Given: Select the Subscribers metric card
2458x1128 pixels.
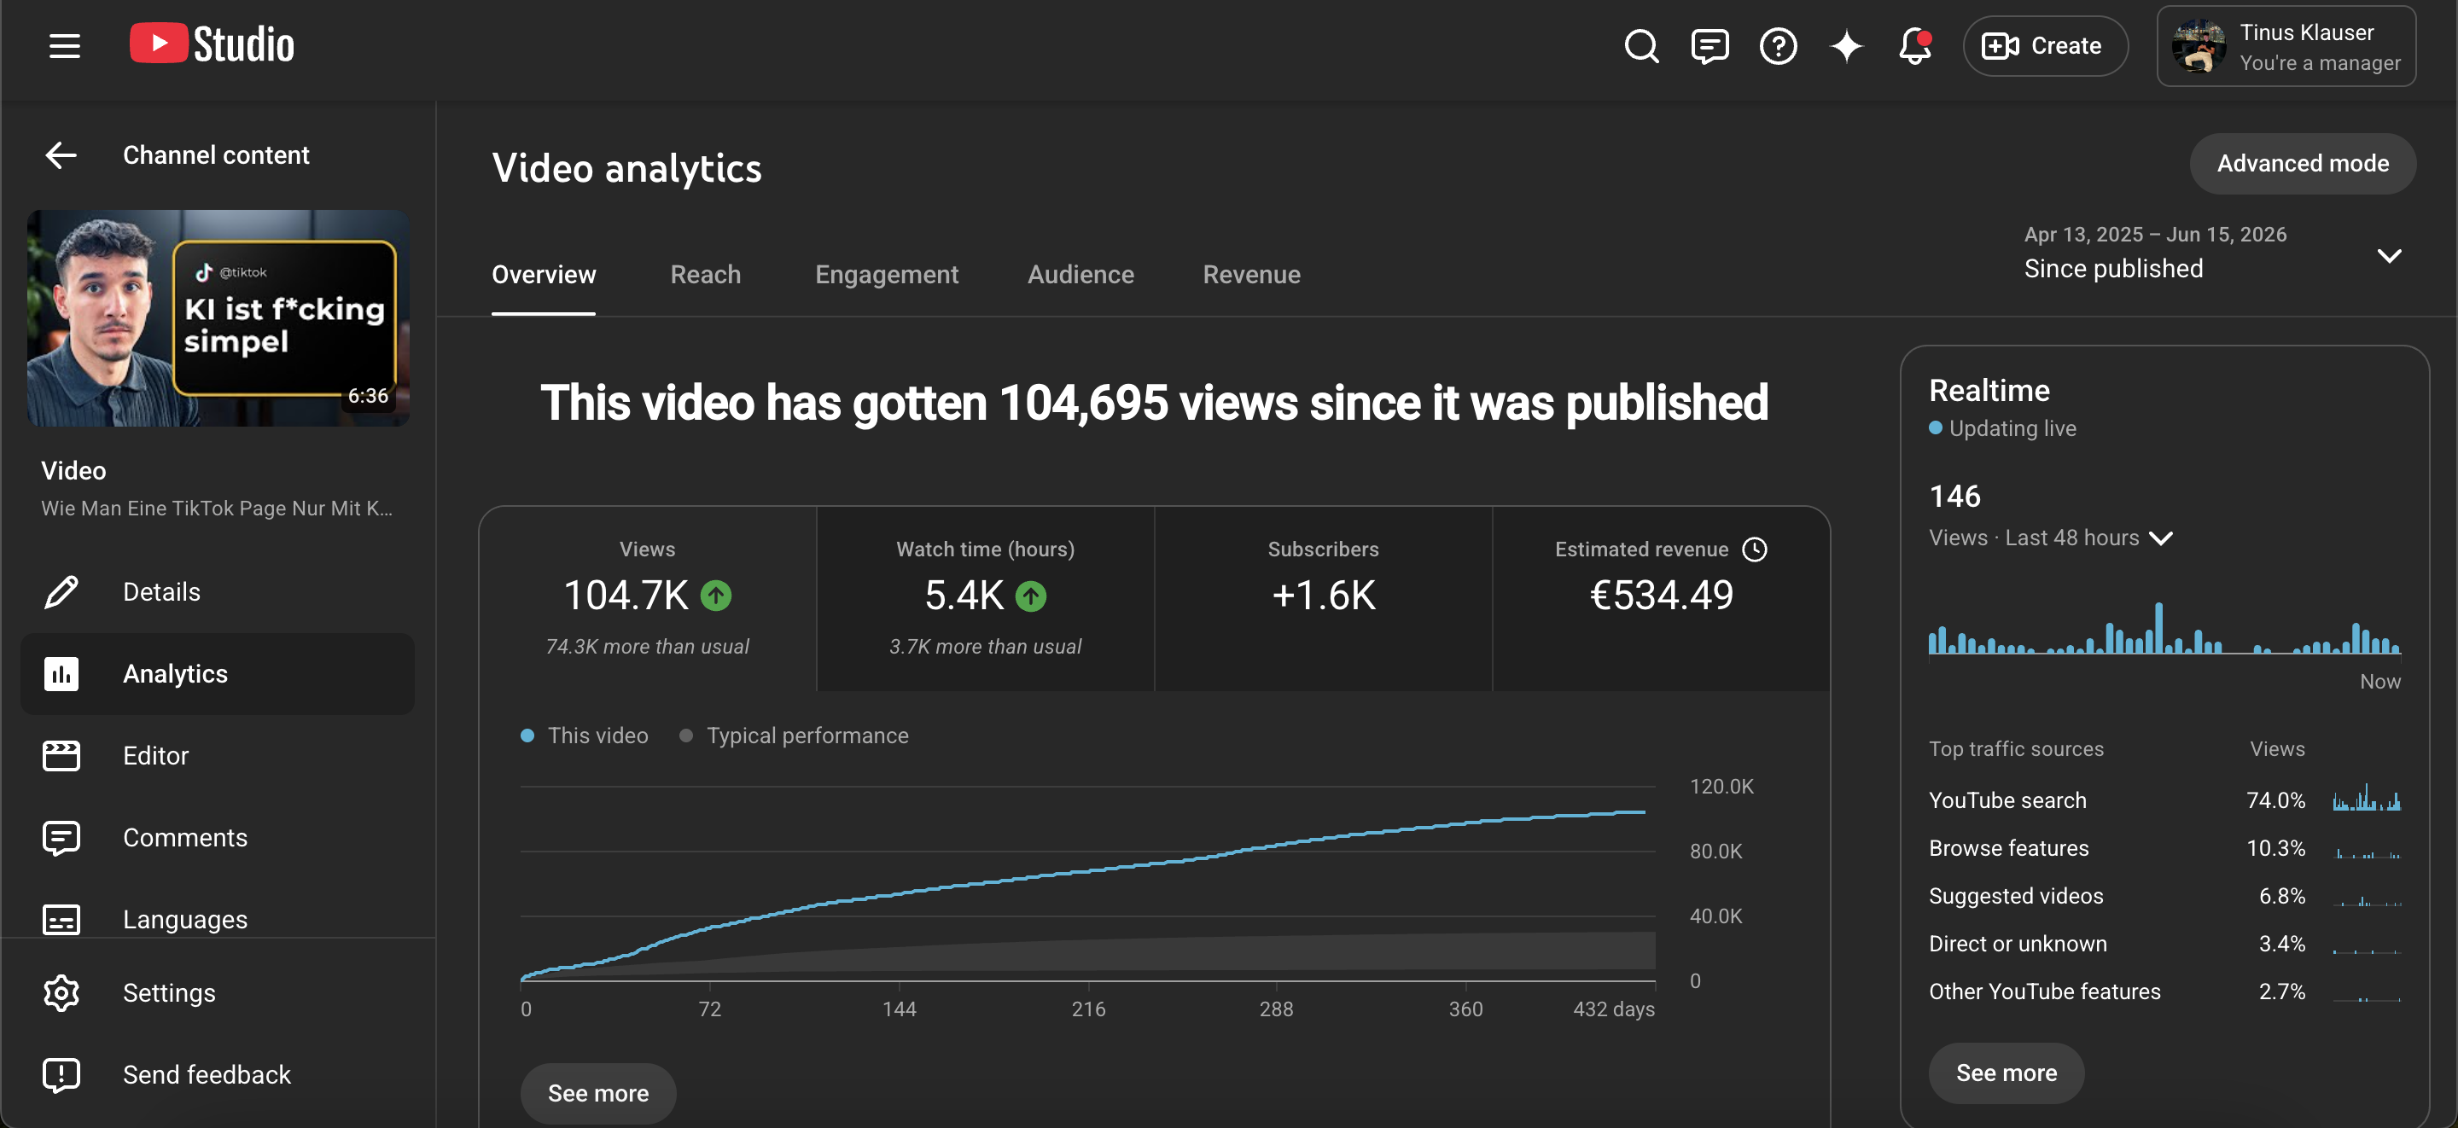Looking at the screenshot, I should click(x=1323, y=598).
